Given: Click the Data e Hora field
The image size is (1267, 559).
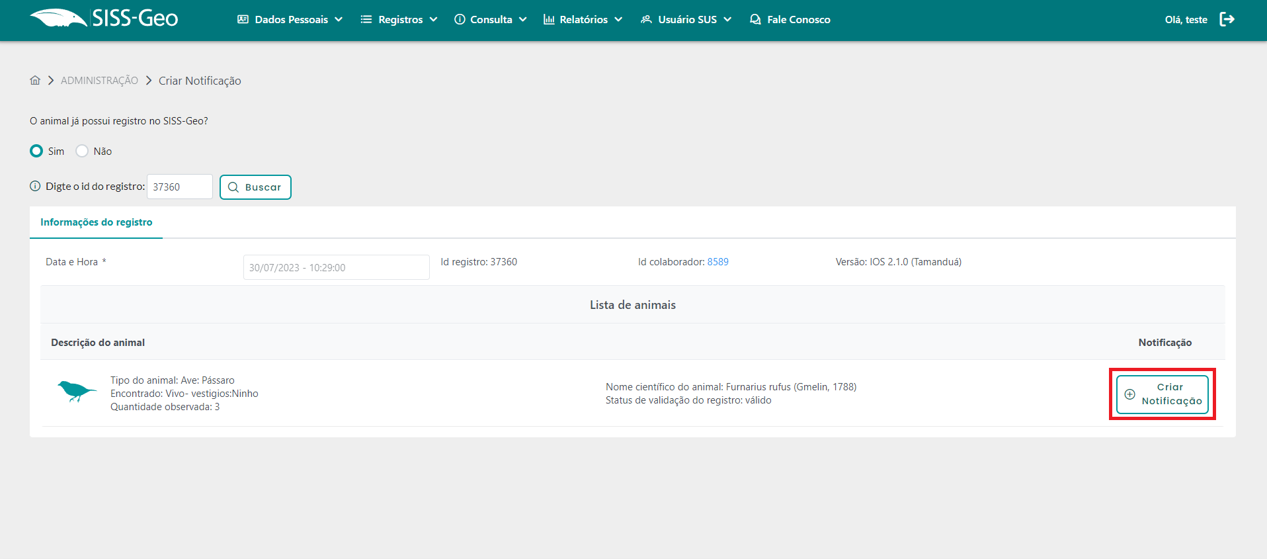Looking at the screenshot, I should [336, 267].
